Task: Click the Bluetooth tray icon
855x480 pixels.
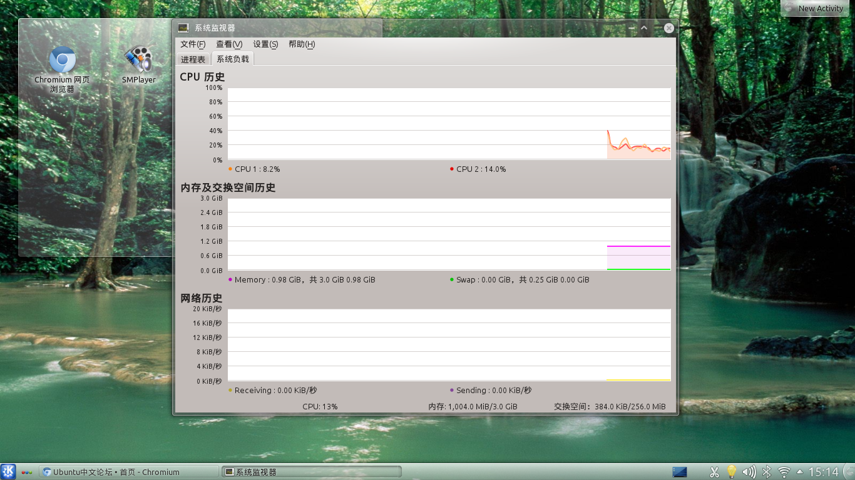Action: pyautogui.click(x=767, y=472)
